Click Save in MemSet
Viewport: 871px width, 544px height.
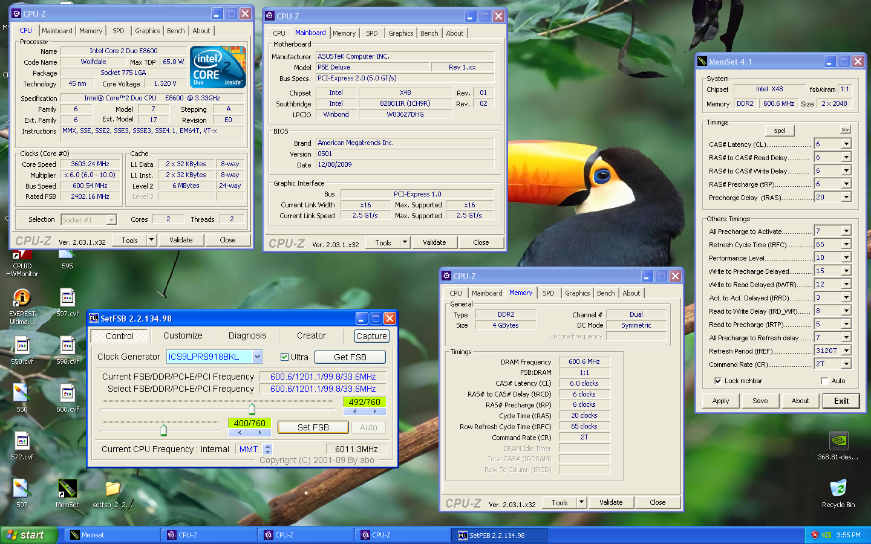click(x=760, y=401)
